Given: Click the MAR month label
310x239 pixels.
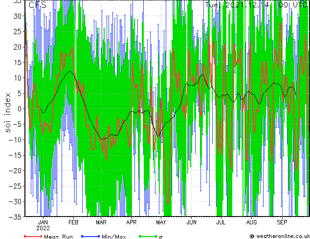Looking at the screenshot, I should click(x=101, y=222).
